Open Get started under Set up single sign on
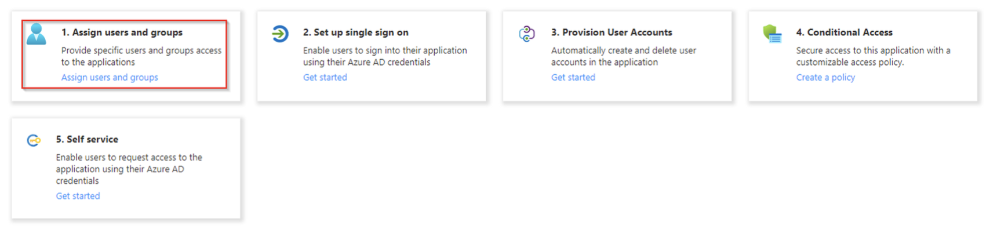1008x229 pixels. tap(325, 77)
